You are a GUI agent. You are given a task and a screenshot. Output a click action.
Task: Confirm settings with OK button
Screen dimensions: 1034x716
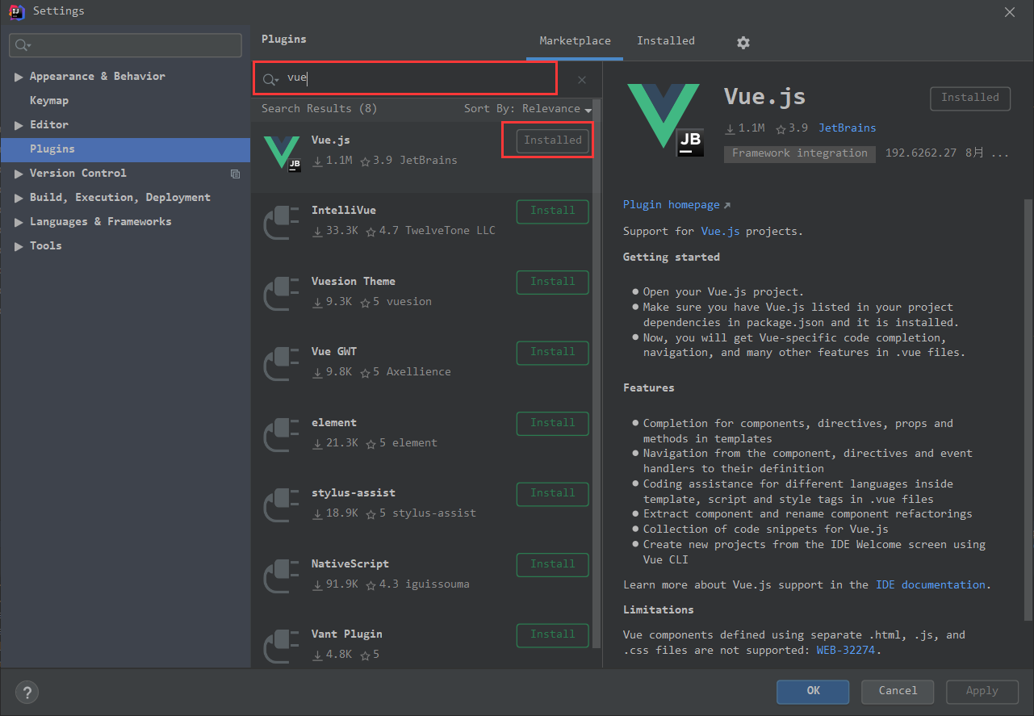813,691
